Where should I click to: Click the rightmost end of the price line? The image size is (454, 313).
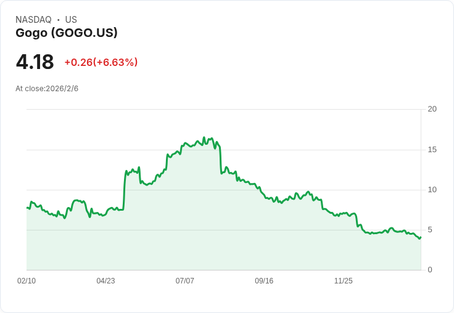(x=420, y=237)
